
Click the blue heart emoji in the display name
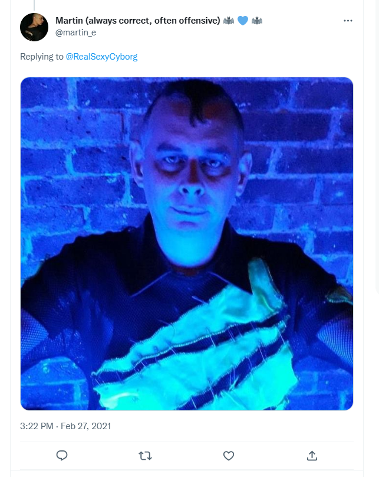243,21
